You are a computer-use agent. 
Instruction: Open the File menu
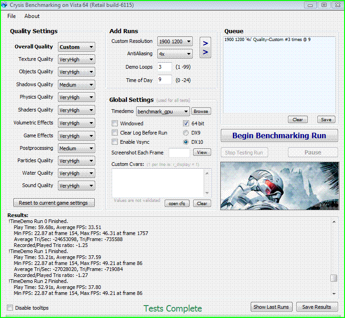pyautogui.click(x=11, y=16)
